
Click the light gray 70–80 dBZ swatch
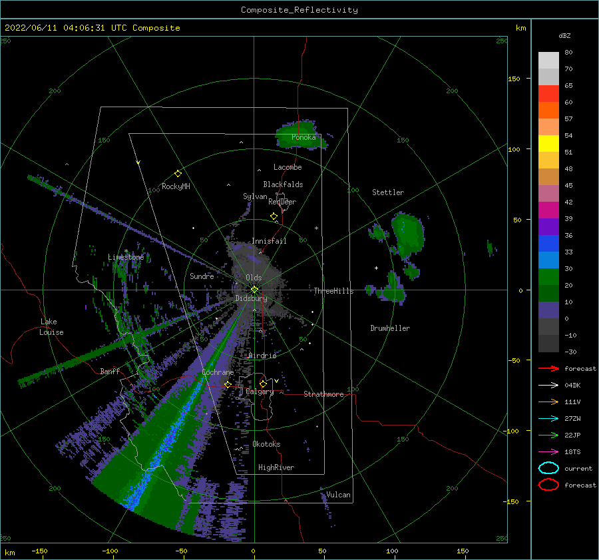[x=548, y=61]
